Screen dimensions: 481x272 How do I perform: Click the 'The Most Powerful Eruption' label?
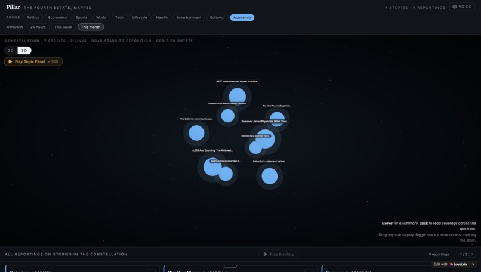[277, 106]
